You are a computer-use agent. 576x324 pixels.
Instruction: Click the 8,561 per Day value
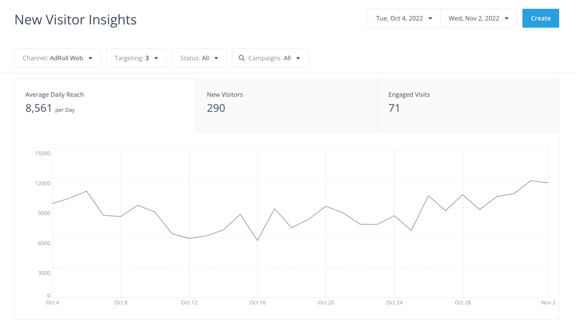point(50,108)
